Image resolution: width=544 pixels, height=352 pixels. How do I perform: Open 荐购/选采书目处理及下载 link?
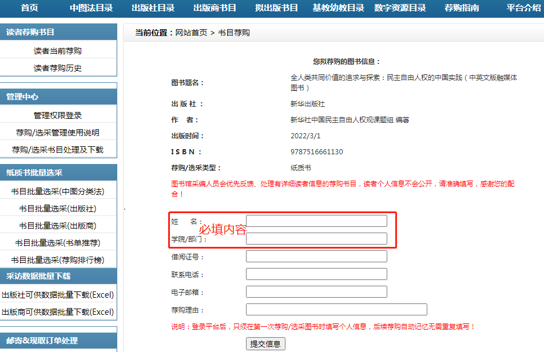pos(58,150)
